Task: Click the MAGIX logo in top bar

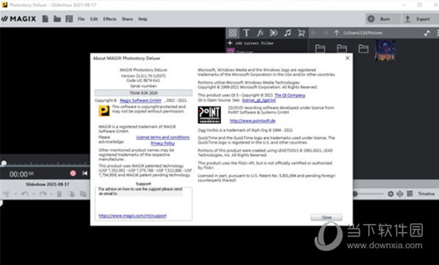Action: [x=19, y=19]
